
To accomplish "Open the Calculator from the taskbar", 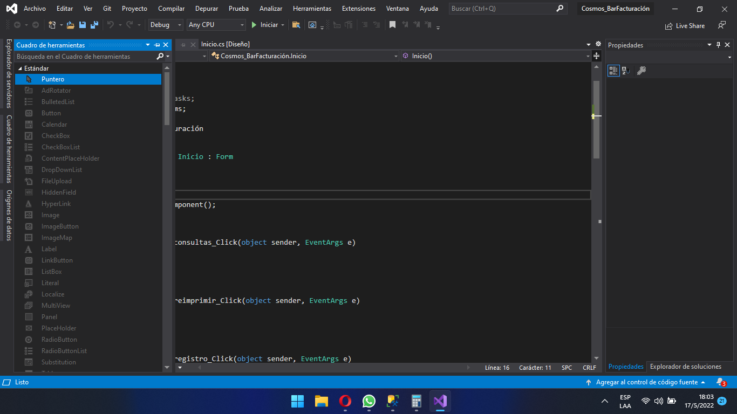I will [x=416, y=401].
